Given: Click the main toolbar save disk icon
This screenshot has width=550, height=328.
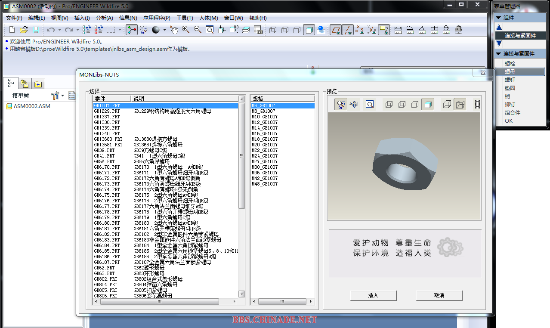Looking at the screenshot, I should coord(36,30).
